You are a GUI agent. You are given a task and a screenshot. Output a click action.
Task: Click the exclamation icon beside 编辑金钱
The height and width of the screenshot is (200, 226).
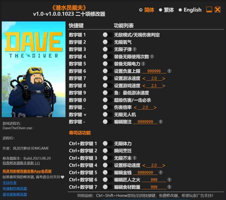(160, 173)
